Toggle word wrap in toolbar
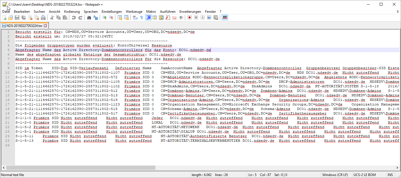 tap(135, 18)
